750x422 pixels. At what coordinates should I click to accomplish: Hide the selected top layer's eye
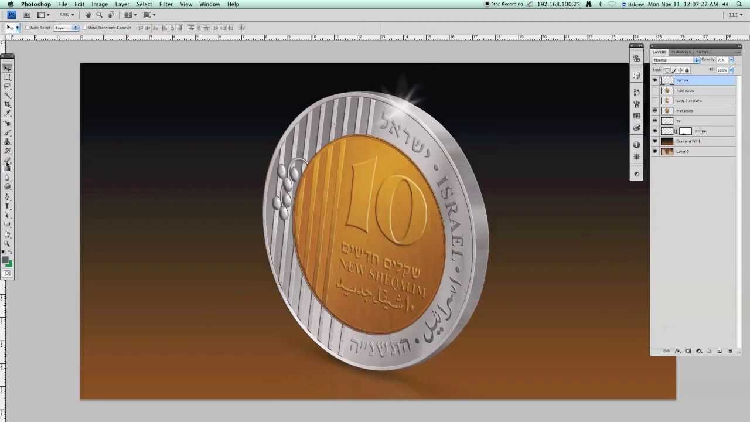click(654, 80)
